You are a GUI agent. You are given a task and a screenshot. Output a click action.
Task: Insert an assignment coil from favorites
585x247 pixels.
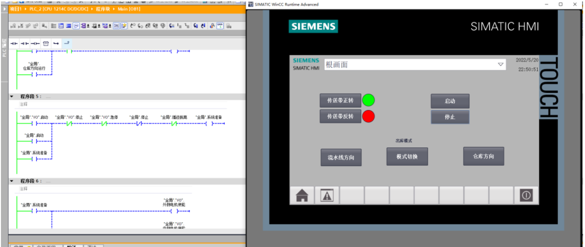point(35,43)
